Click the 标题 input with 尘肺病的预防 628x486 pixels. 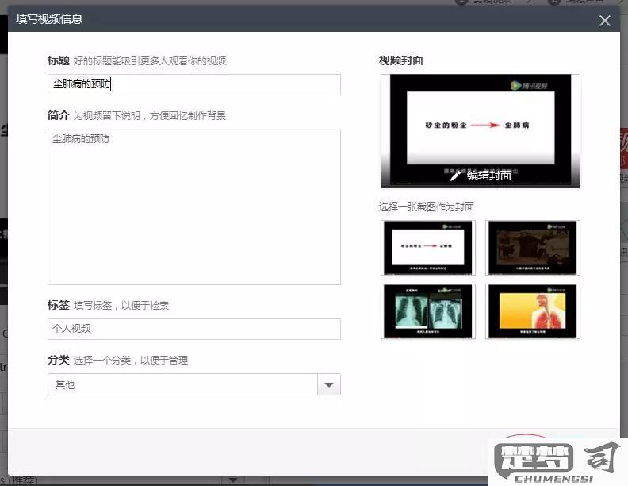[x=194, y=84]
